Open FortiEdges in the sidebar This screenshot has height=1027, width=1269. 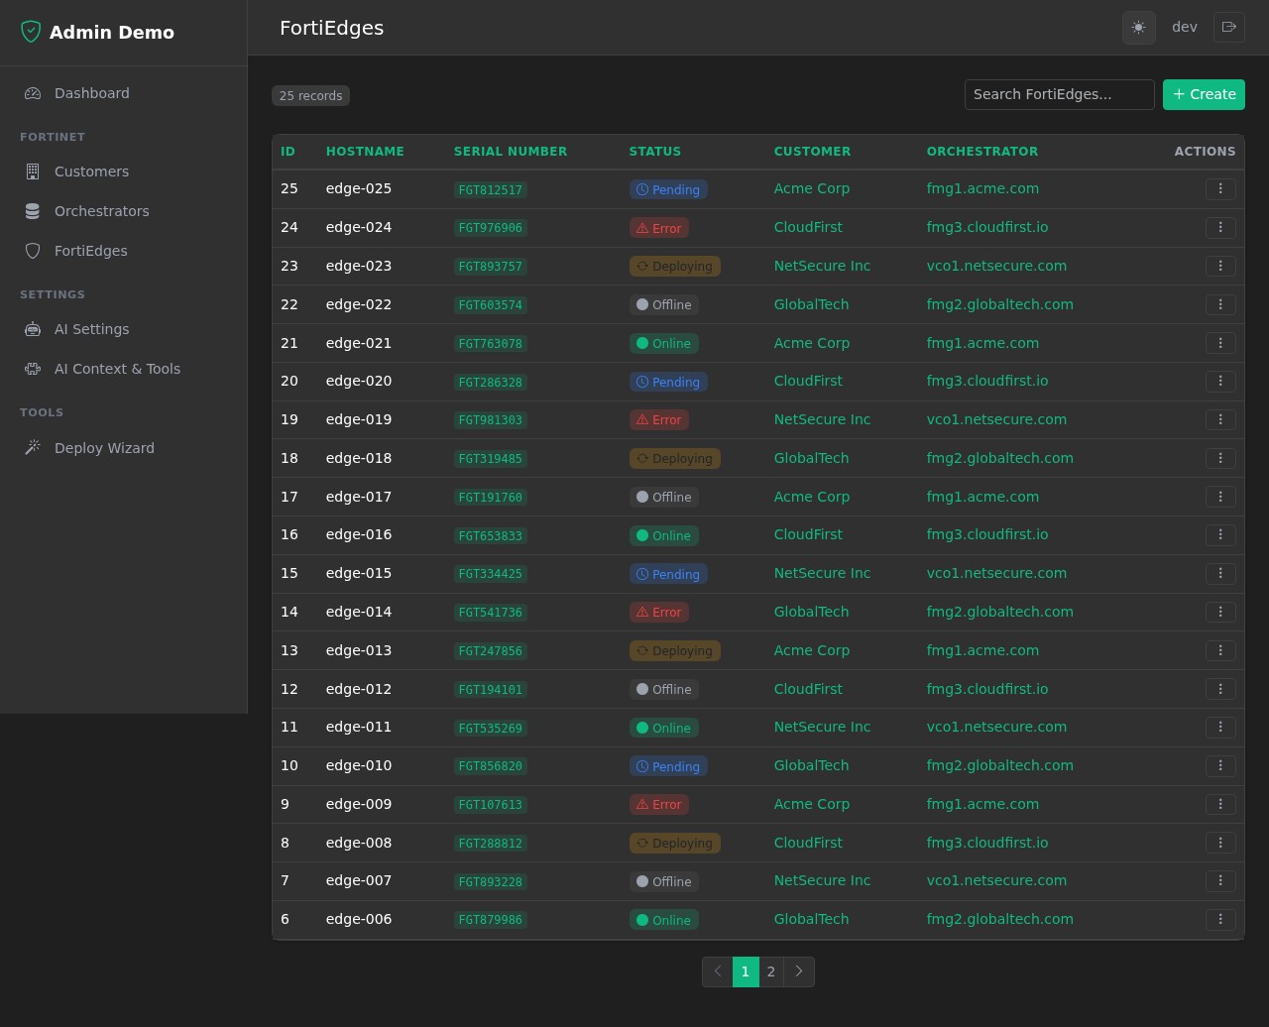[123, 251]
